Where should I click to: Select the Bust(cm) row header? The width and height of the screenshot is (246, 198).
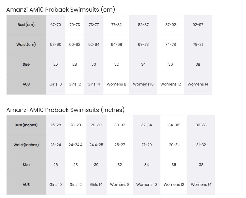(26, 25)
